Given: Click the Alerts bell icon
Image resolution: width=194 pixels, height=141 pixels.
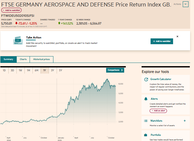Looking at the screenshot, I should (x=146, y=99).
